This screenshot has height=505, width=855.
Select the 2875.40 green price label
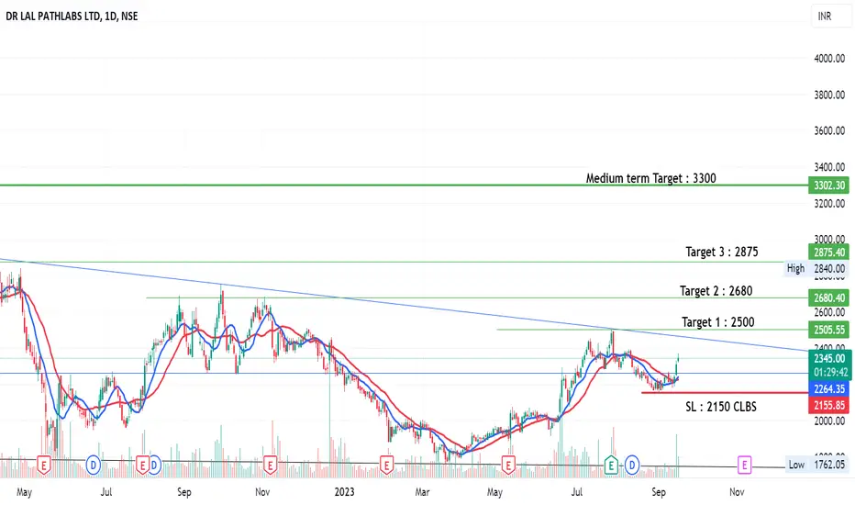(828, 252)
